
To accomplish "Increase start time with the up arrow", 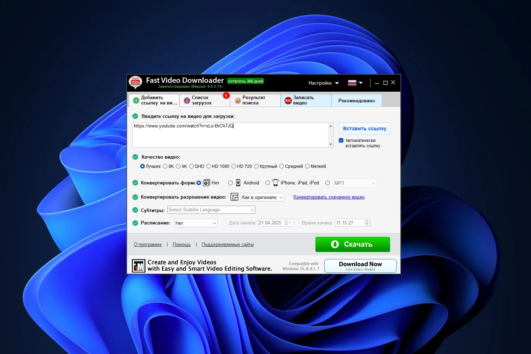I will point(367,221).
